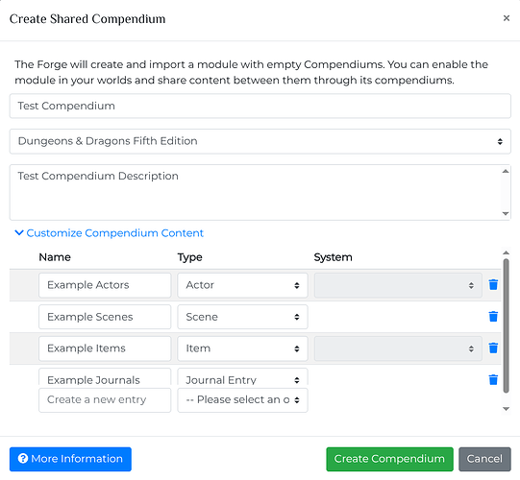Click the table scrollbar up arrow
This screenshot has width=520, height=480.
tap(506, 252)
